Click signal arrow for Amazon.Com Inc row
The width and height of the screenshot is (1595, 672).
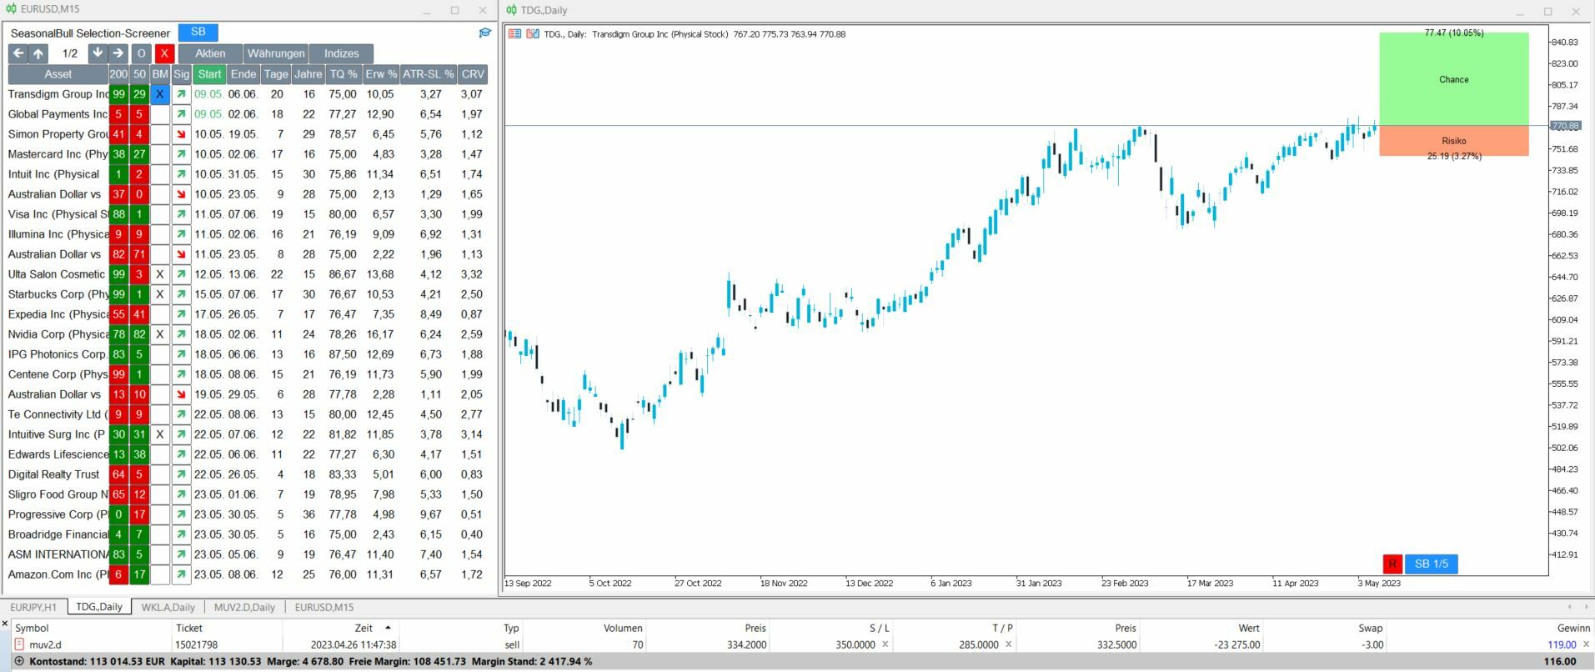(181, 574)
